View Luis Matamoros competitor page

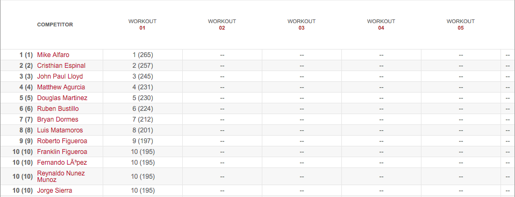coord(60,130)
